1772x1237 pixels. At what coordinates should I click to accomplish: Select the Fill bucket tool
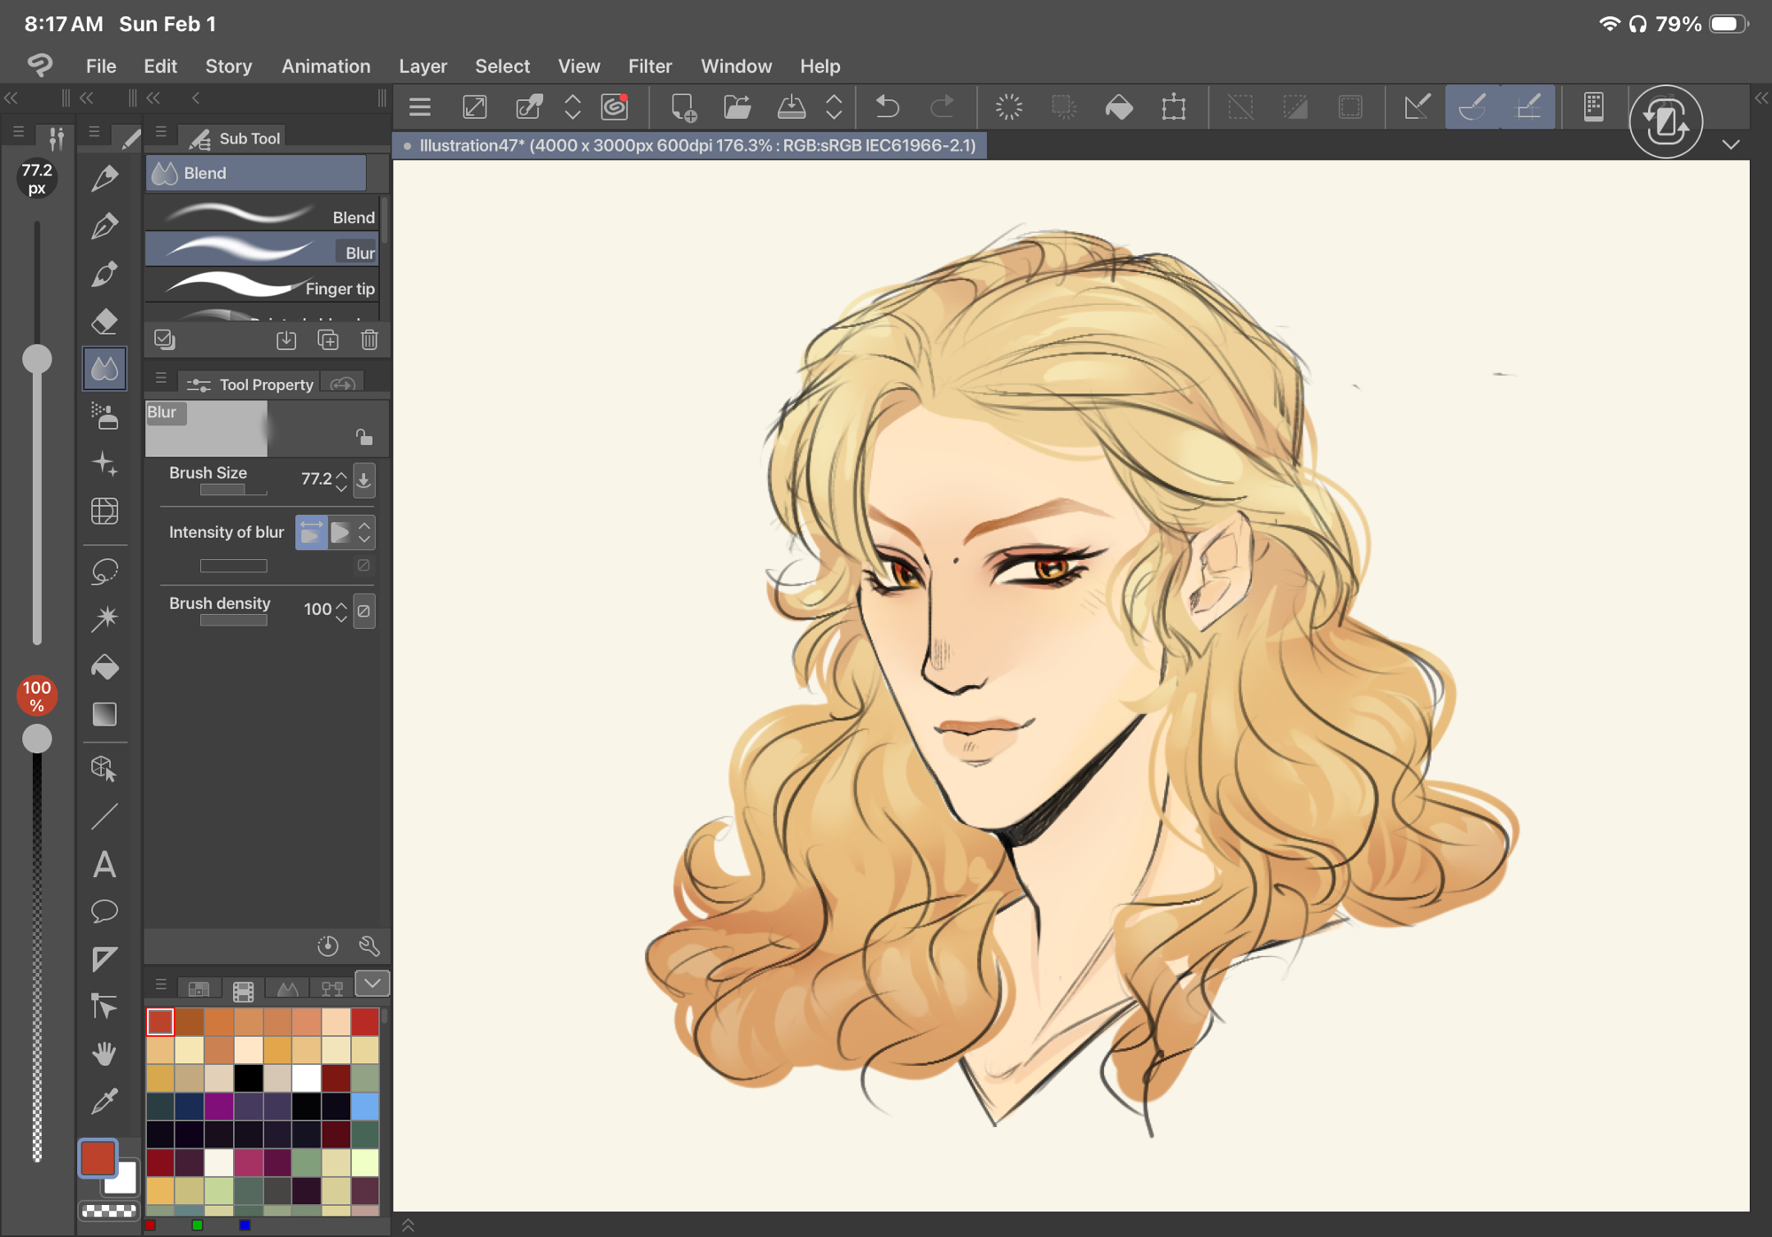click(105, 666)
